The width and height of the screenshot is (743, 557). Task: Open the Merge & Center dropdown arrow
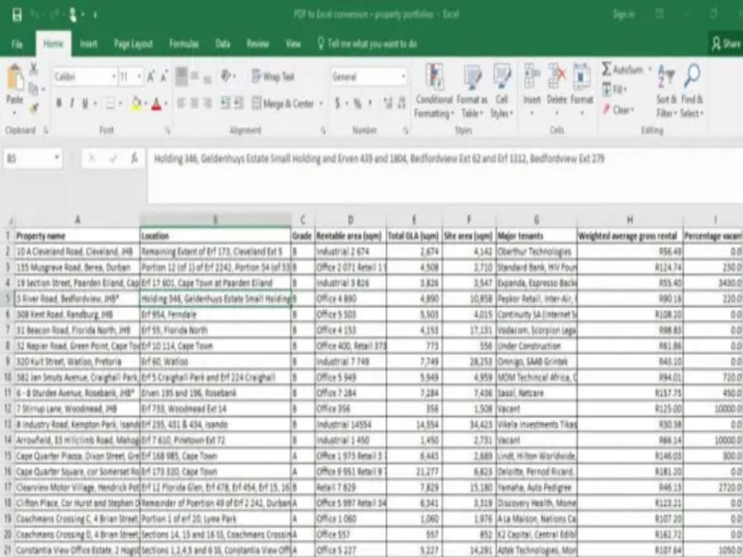(321, 103)
